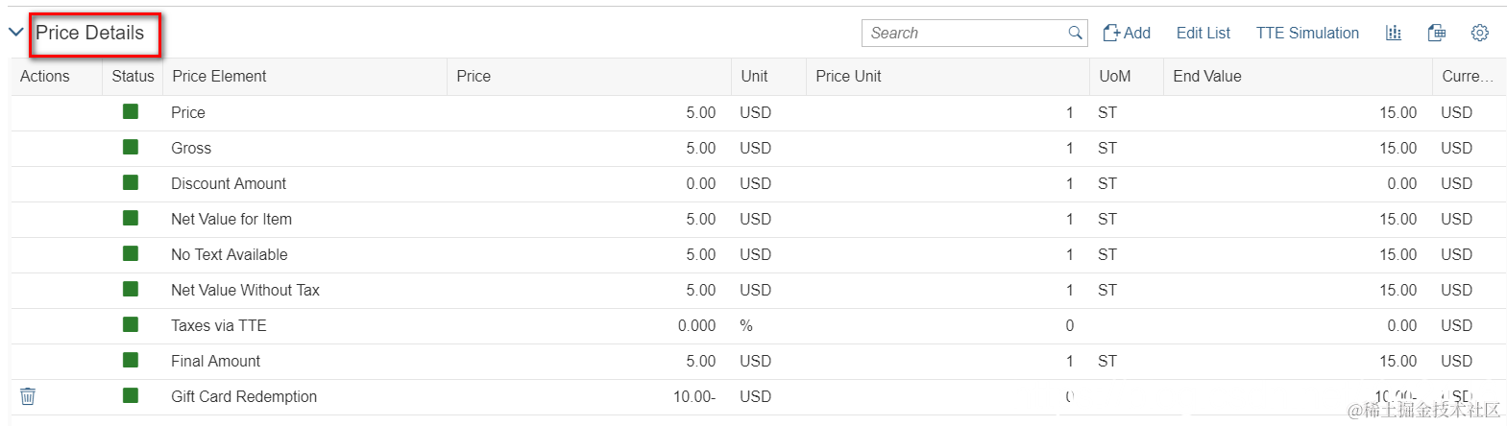Viewport: 1507px width, 426px height.
Task: Open TTE Simulation
Action: [x=1307, y=33]
